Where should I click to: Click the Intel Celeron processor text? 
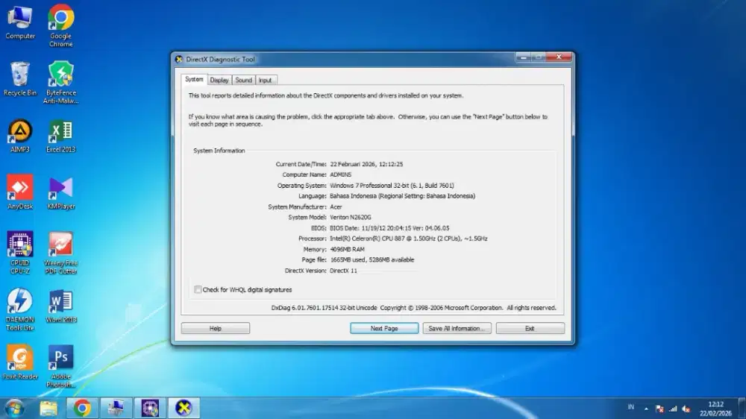point(409,239)
